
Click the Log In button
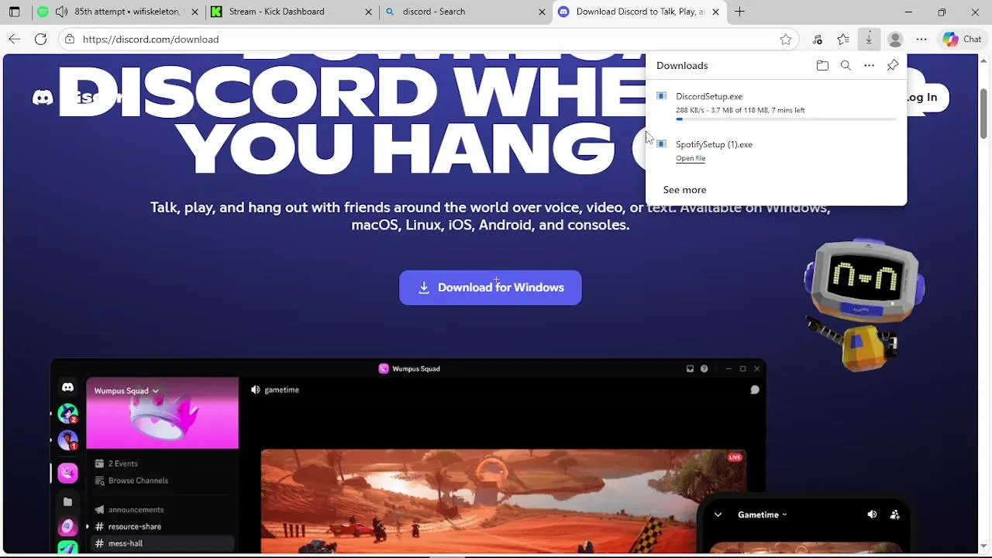(922, 97)
